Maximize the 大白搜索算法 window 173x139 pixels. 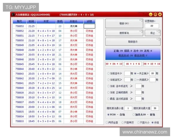pyautogui.click(x=155, y=14)
